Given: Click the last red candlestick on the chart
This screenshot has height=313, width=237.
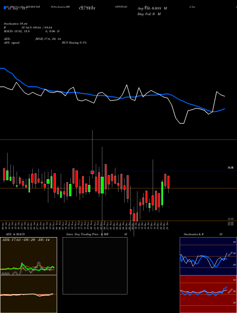Looking at the screenshot, I should (169, 182).
